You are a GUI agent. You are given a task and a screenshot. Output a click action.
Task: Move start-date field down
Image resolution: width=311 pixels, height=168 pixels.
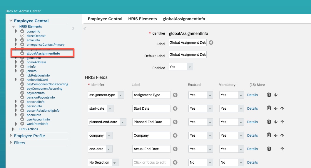click(276, 108)
